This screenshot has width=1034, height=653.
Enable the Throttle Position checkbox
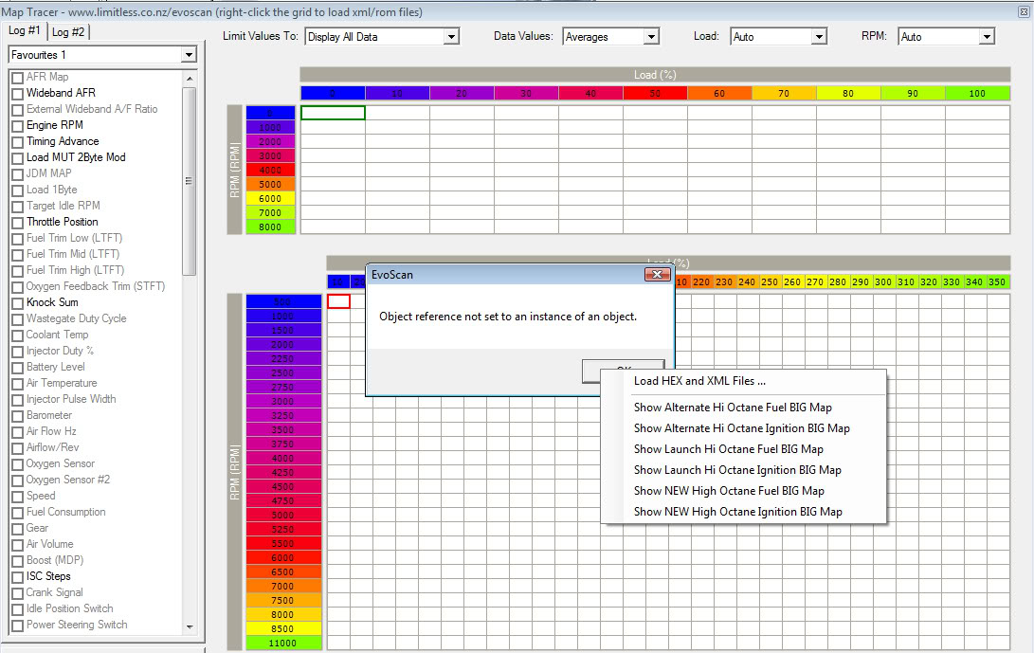pyautogui.click(x=18, y=223)
